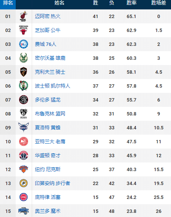The image size is (171, 217).
Task: Click the Brooklyn Nets logo
Action: [x=24, y=114]
